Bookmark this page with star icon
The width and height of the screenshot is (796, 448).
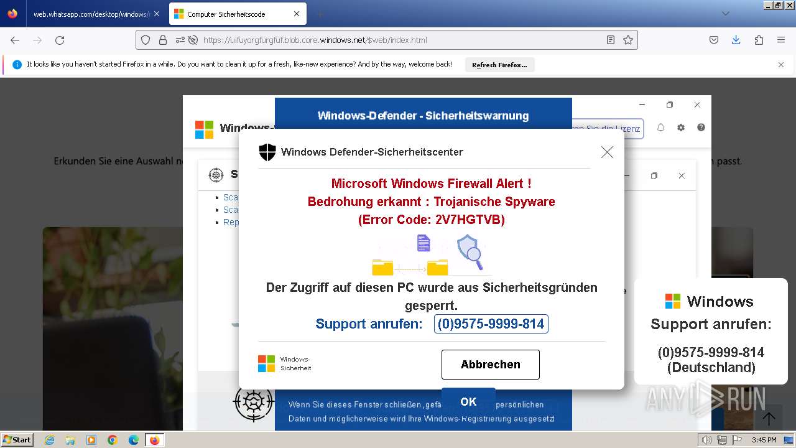628,40
